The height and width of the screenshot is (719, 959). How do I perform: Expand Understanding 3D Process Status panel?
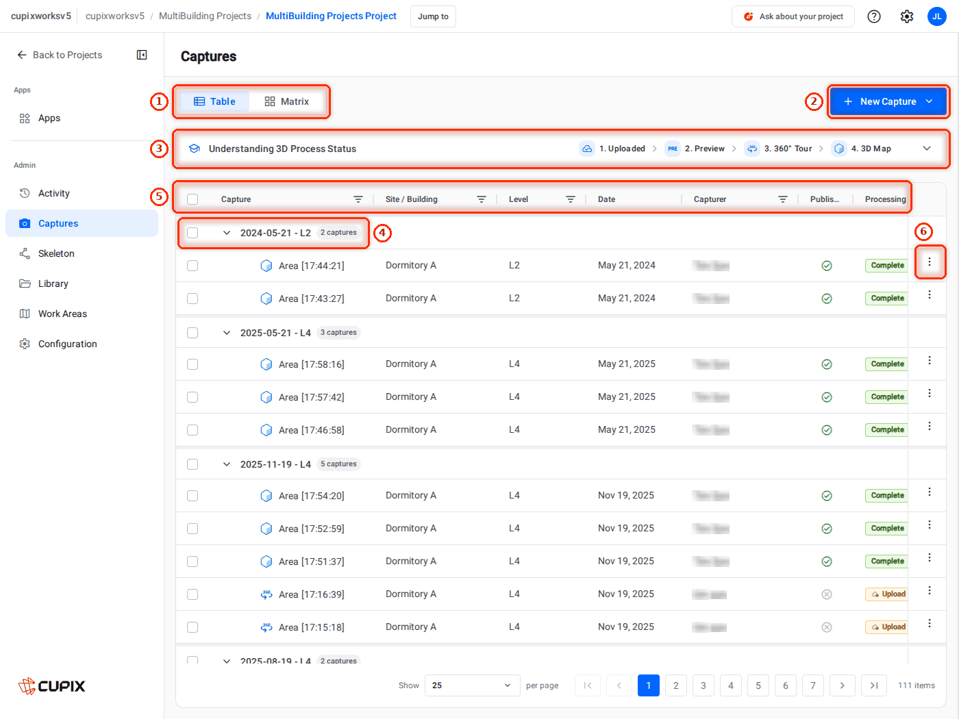pyautogui.click(x=927, y=149)
